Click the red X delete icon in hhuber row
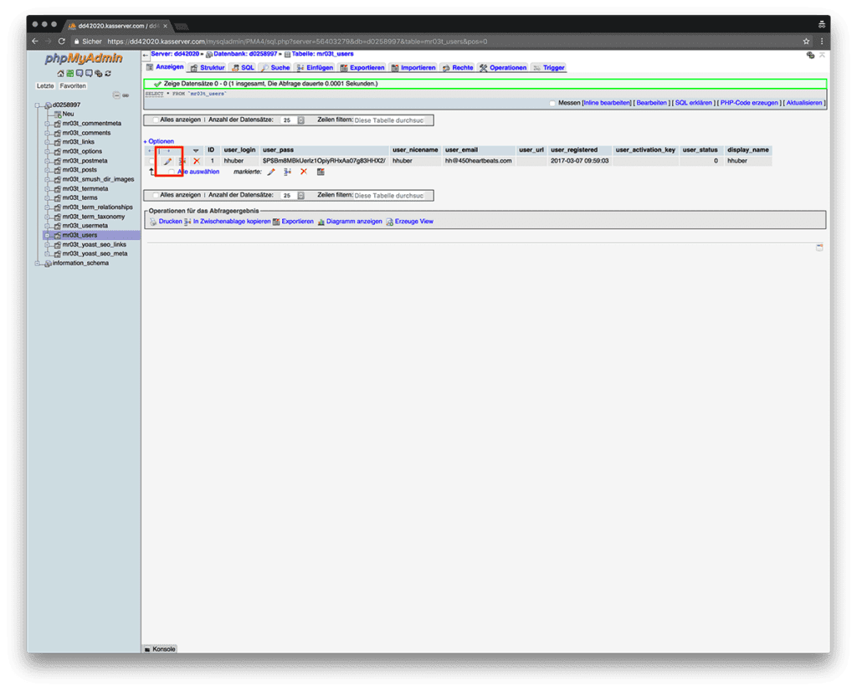Viewport: 857px width, 691px height. point(197,161)
